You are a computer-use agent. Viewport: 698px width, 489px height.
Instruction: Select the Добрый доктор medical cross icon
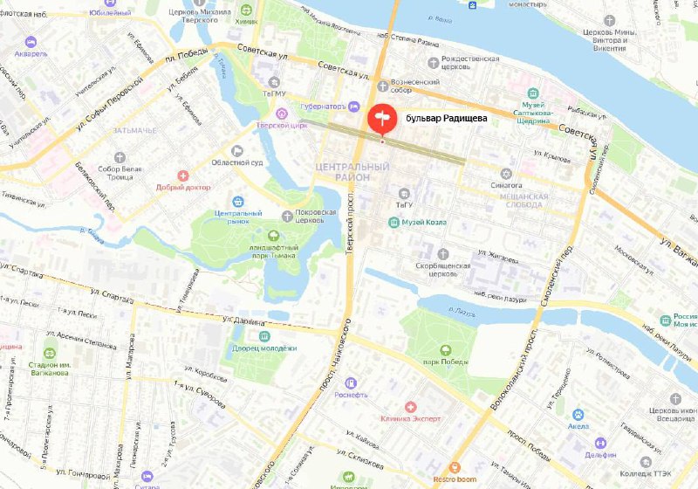[183, 176]
